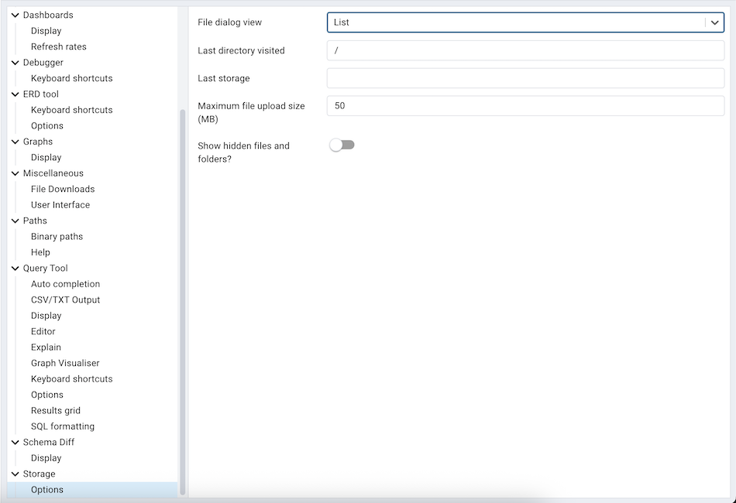The image size is (736, 503).
Task: Select User Interface under Miscellaneous
Action: 60,204
